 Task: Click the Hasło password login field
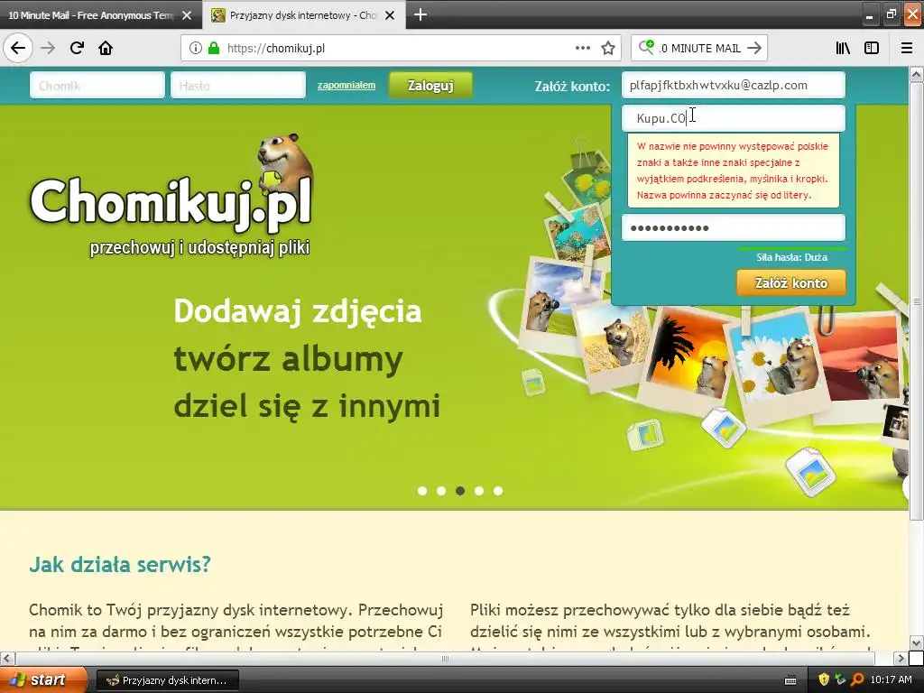coord(238,86)
